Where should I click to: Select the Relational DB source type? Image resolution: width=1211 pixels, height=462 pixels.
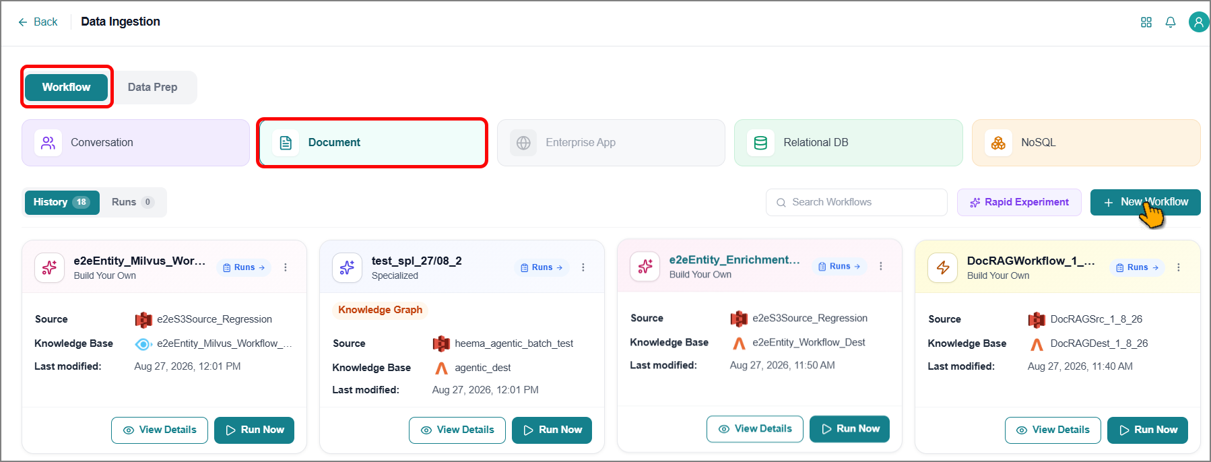pyautogui.click(x=849, y=143)
